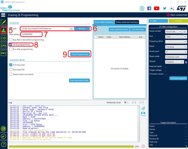Viewport: 188px width, 149px height.
Task: Click the Browse button
Action: pos(82,29)
